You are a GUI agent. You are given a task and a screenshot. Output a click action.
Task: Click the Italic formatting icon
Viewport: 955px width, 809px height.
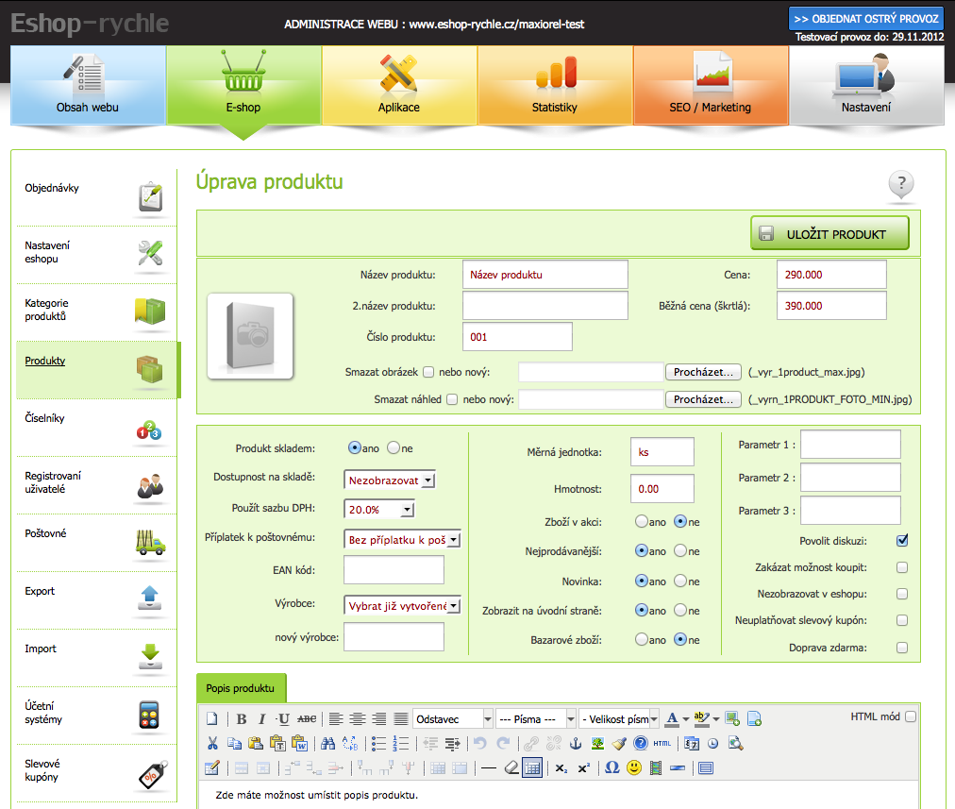pyautogui.click(x=262, y=719)
